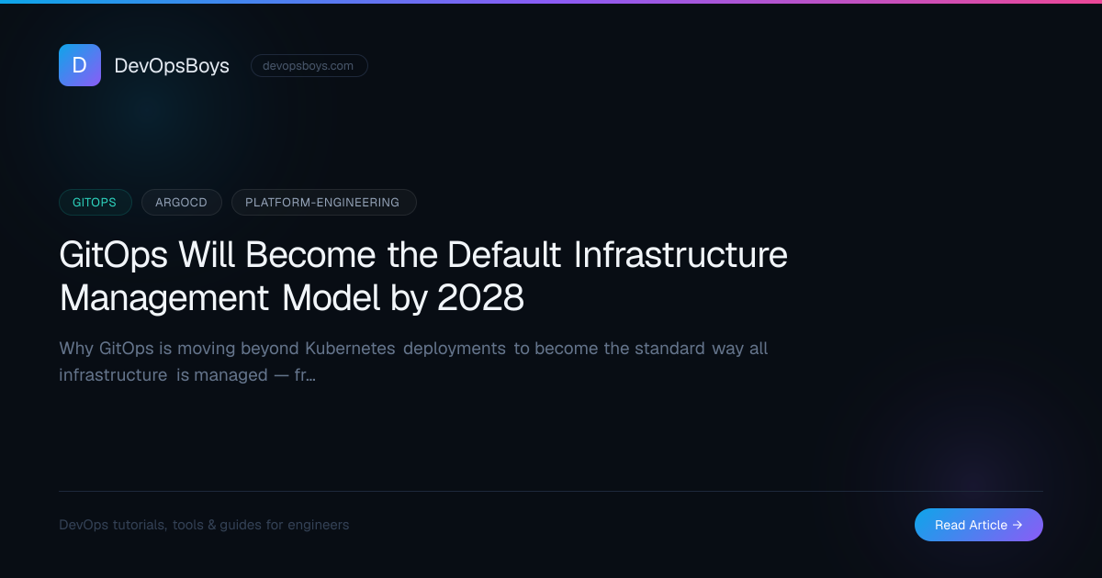Open the GitOps Will Become the Default headline
The image size is (1102, 578).
423,276
